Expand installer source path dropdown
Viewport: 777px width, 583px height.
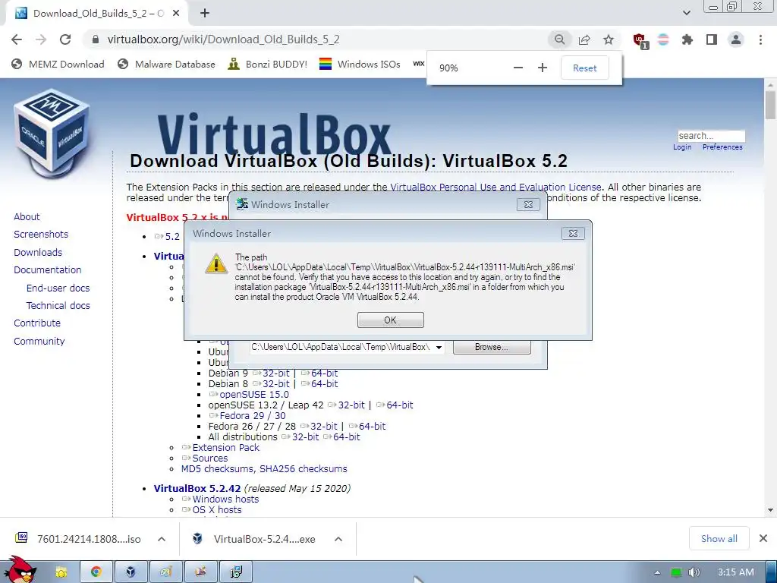click(x=439, y=348)
